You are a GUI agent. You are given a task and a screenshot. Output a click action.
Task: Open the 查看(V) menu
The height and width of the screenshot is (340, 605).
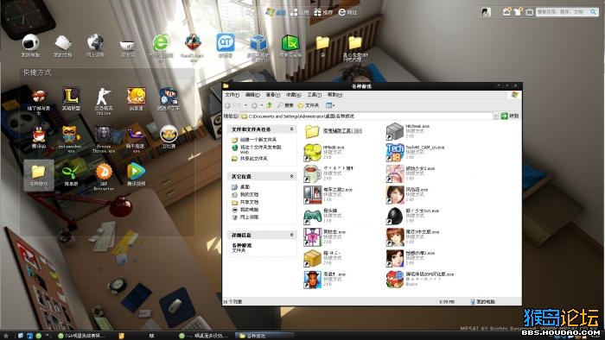273,95
